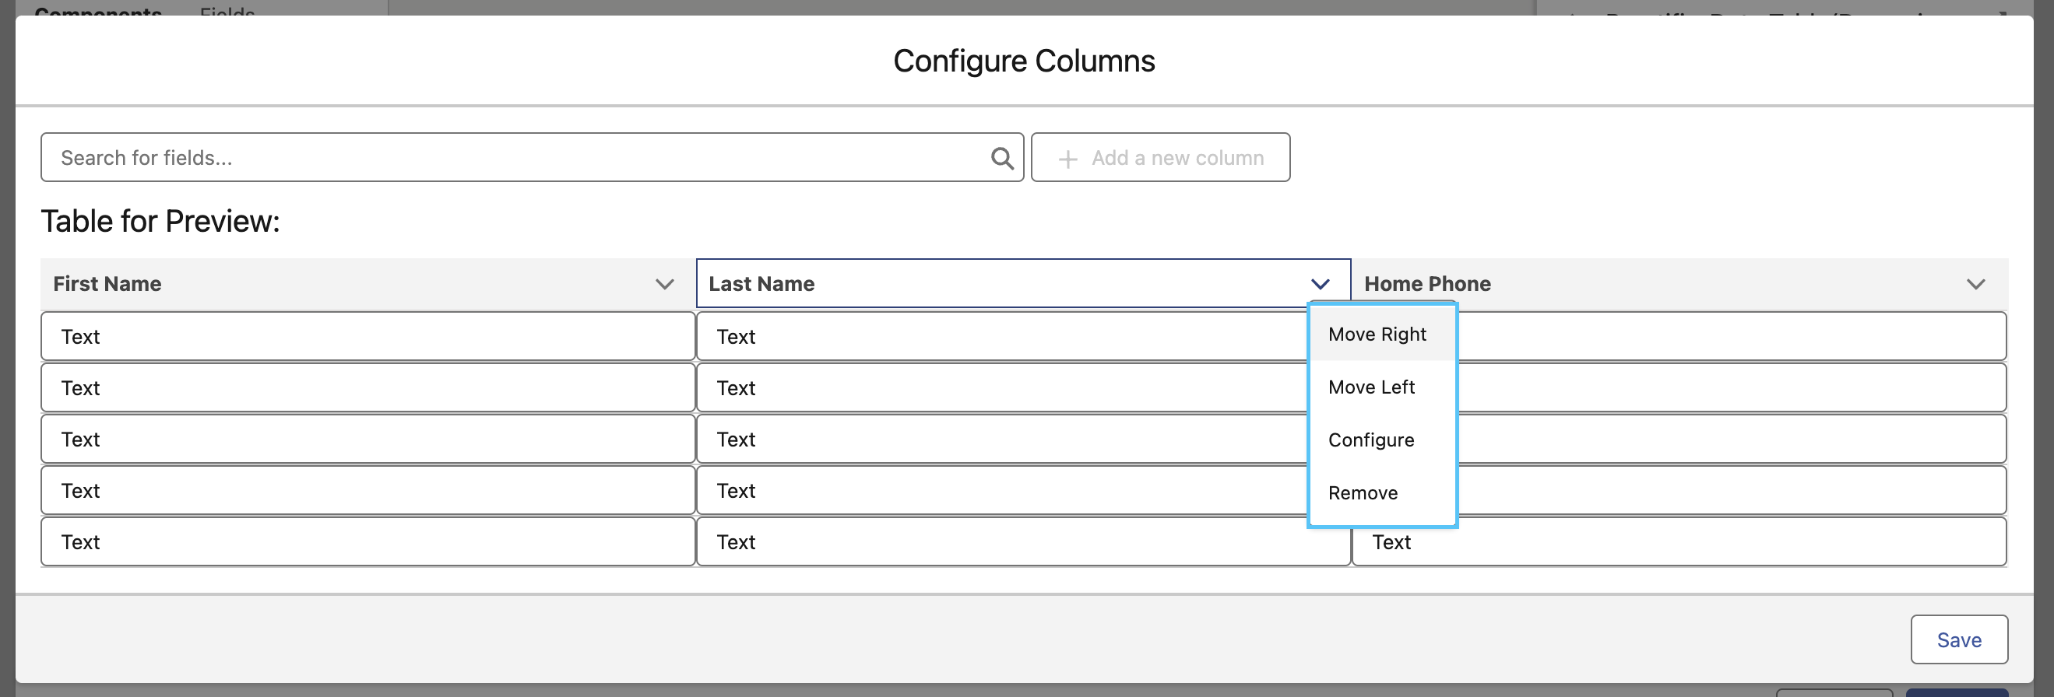The image size is (2054, 697).
Task: Focus the Search for fields input
Action: pos(532,158)
